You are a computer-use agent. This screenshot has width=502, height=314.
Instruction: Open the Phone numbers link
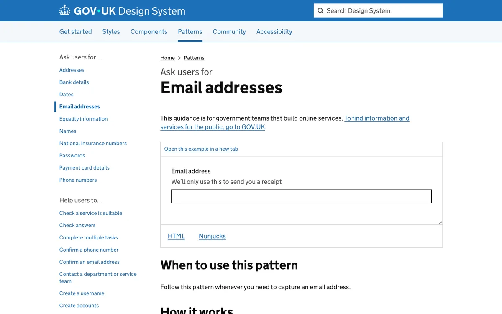point(78,180)
